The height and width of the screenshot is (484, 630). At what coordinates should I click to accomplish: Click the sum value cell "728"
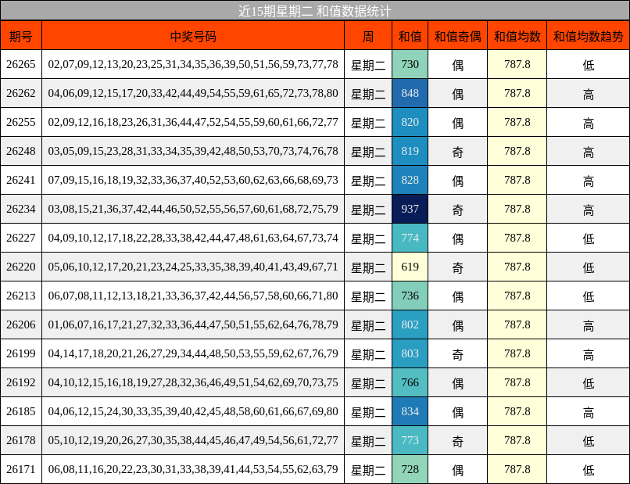click(410, 469)
